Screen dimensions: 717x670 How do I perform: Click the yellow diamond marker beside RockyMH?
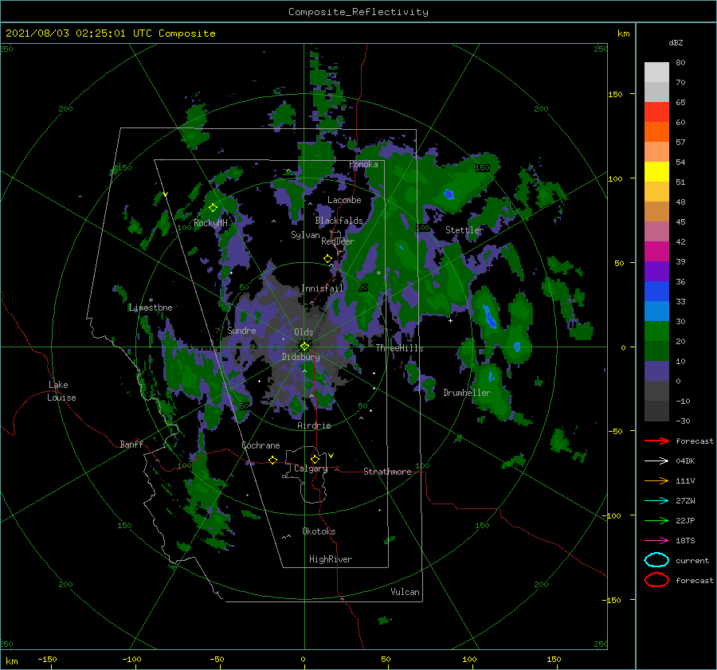[x=213, y=208]
